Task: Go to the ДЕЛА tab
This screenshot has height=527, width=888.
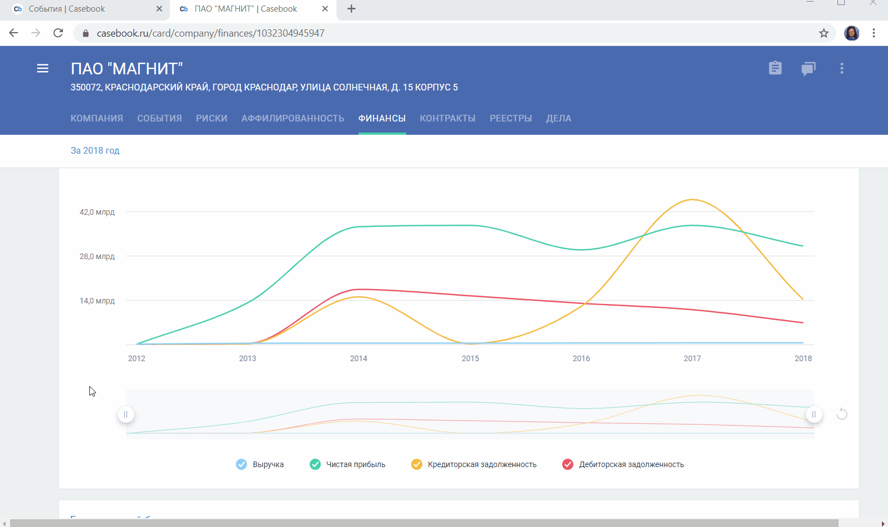Action: pyautogui.click(x=558, y=119)
